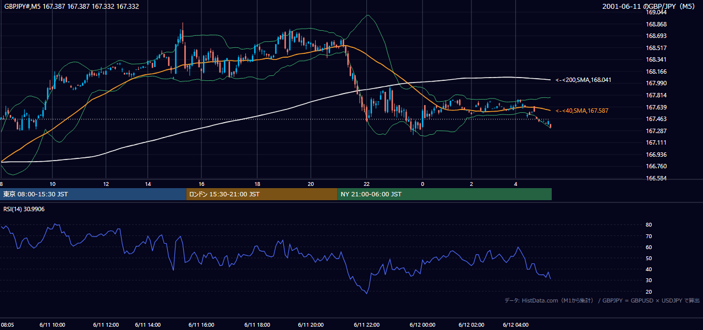
Task: Click the '6/12 00:00' time label
Action: click(x=422, y=325)
